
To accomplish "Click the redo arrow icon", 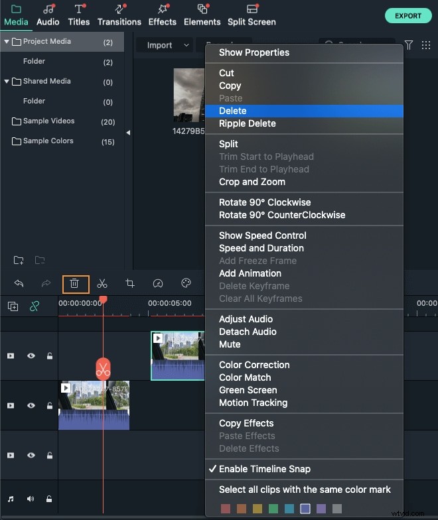I will [x=46, y=284].
